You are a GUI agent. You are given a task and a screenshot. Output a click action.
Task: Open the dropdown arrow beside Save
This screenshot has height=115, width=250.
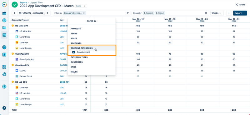84,6
